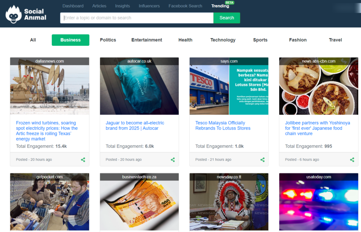View the Health category
The width and height of the screenshot is (361, 232).
[x=185, y=40]
